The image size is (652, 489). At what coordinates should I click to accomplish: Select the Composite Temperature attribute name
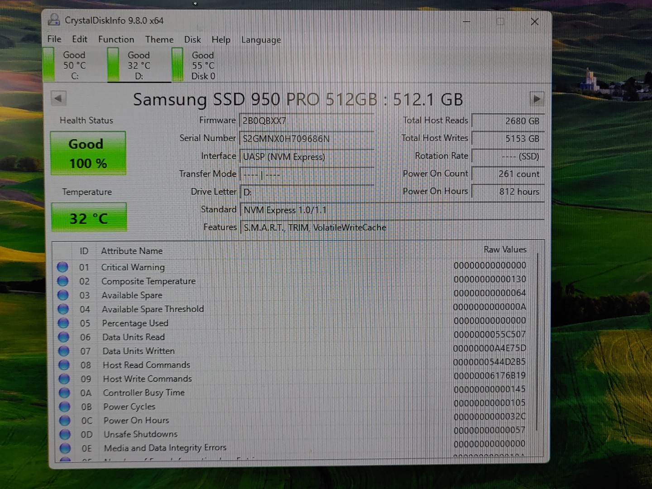click(x=149, y=281)
